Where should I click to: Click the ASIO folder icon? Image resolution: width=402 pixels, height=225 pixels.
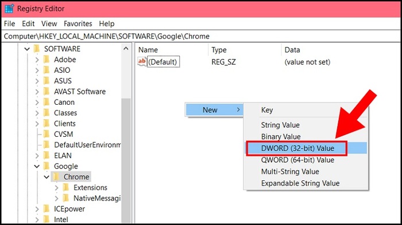point(47,70)
